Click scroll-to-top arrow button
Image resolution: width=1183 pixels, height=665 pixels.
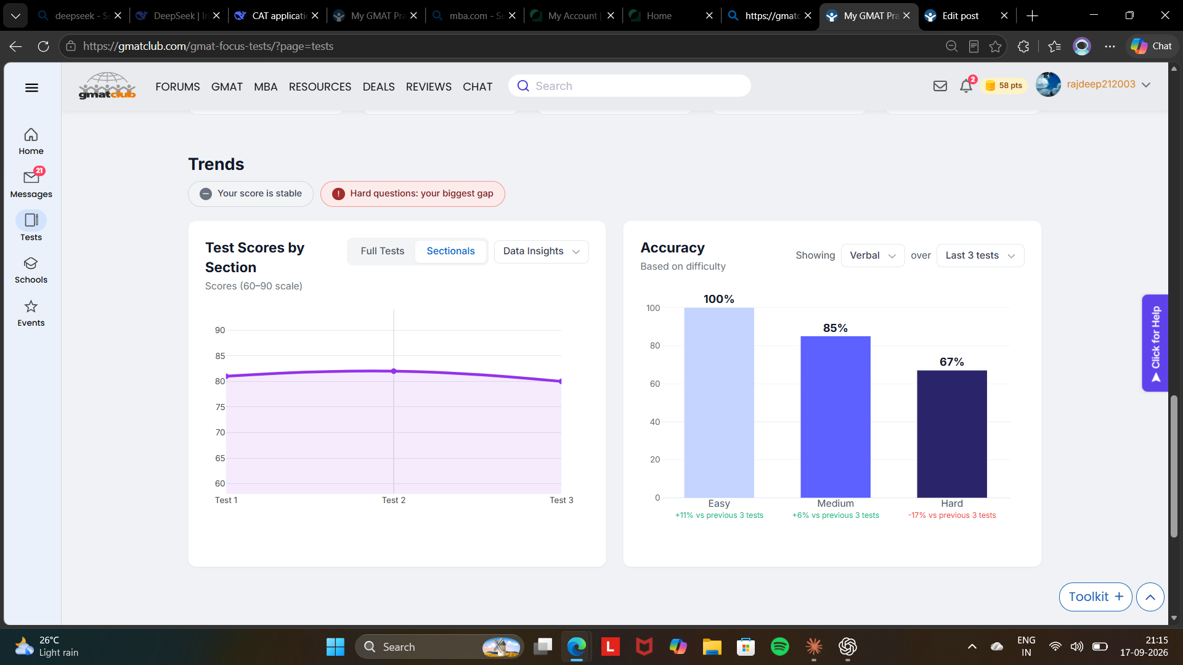pyautogui.click(x=1150, y=597)
